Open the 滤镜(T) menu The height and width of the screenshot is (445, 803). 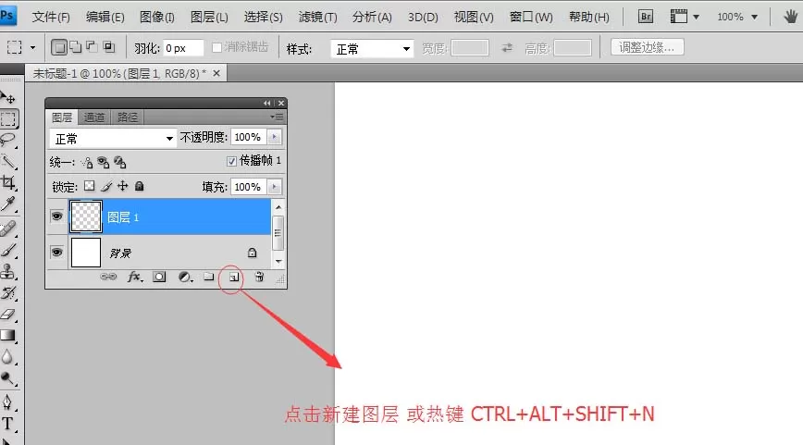[317, 17]
